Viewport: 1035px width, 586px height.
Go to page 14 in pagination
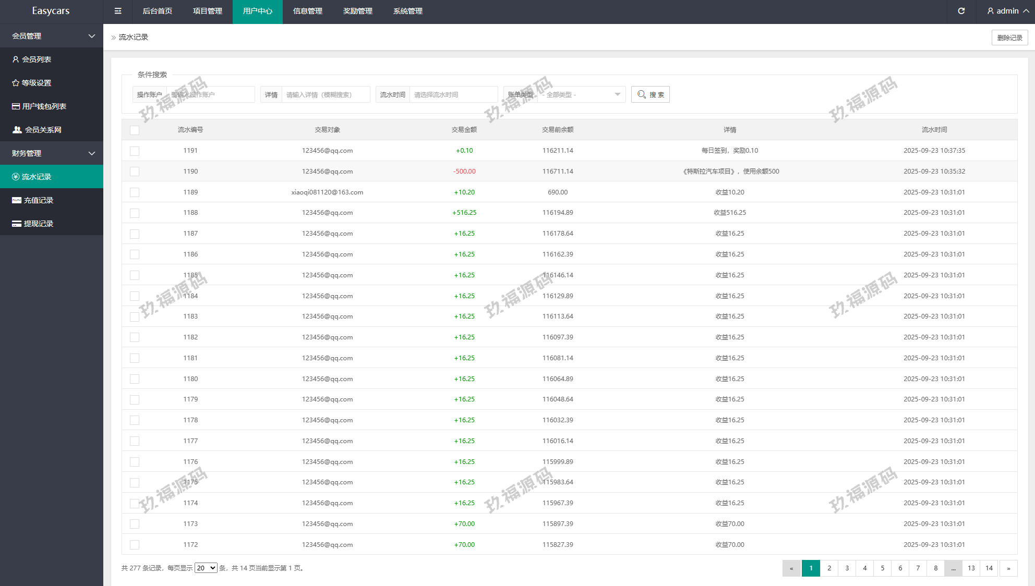[989, 568]
